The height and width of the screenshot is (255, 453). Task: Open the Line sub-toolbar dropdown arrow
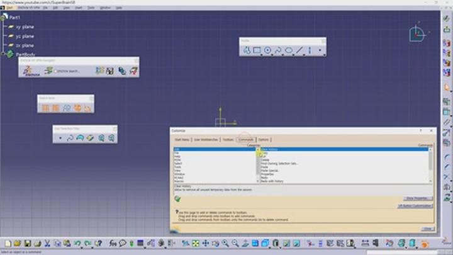click(x=304, y=54)
